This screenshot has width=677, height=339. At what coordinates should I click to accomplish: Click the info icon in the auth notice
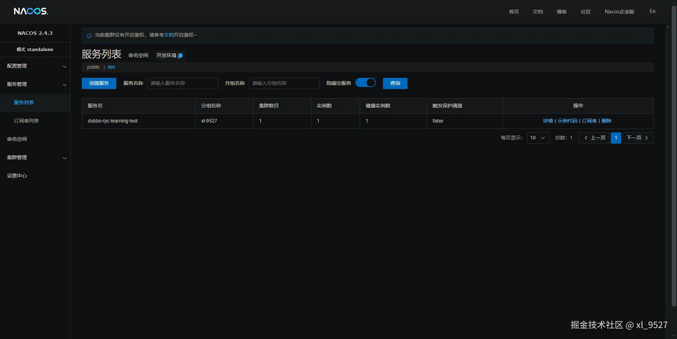[x=89, y=36]
